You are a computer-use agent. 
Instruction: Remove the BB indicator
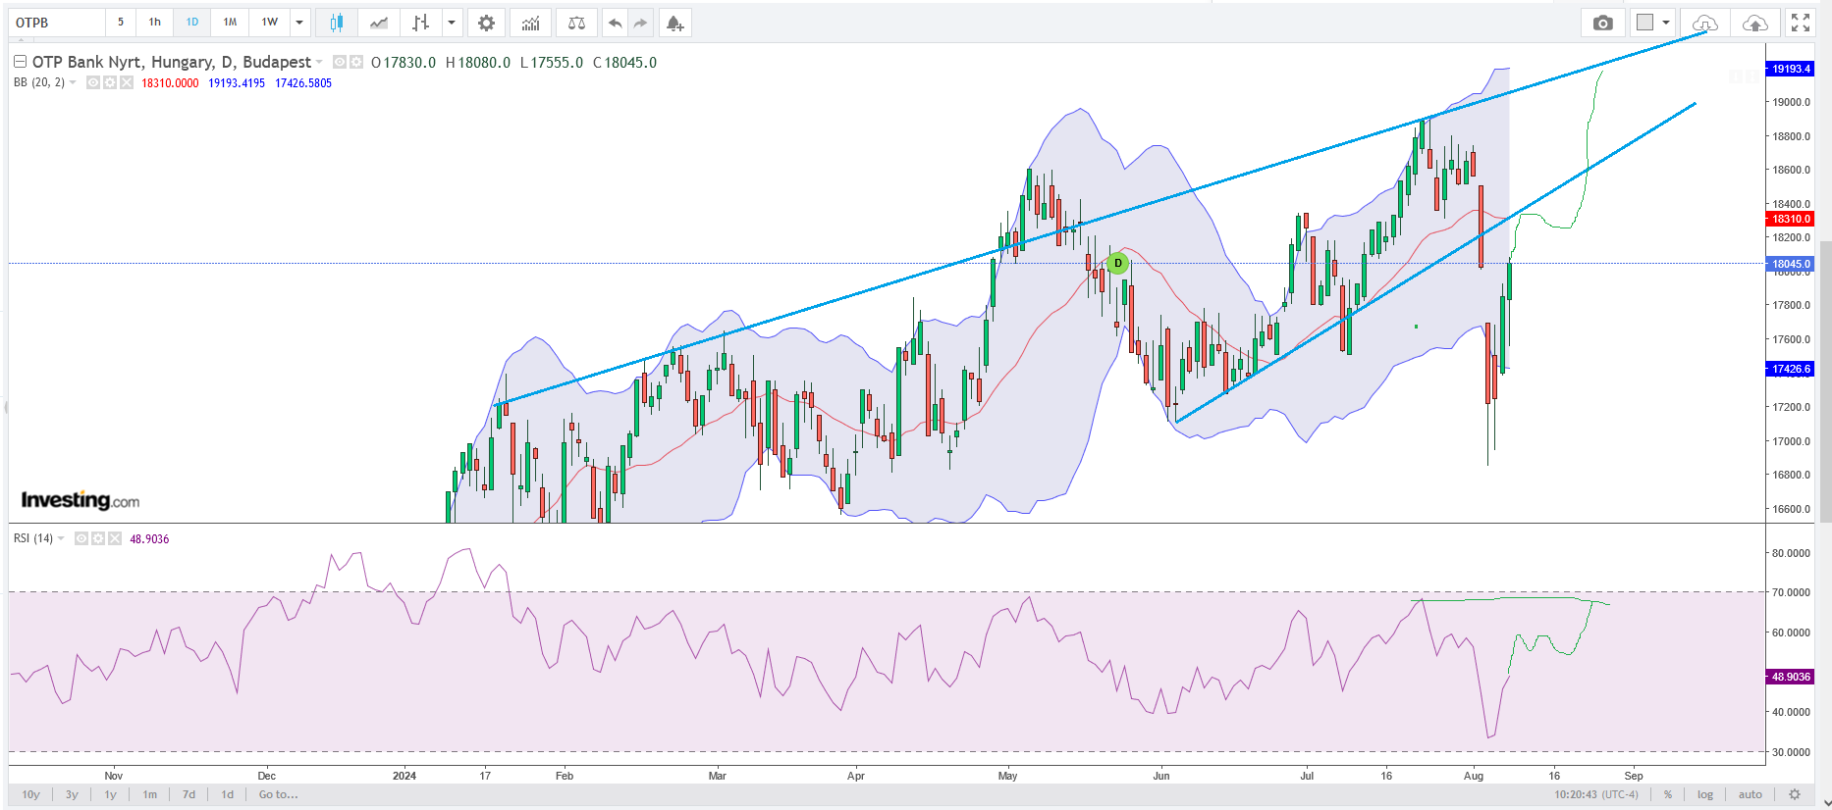[x=126, y=83]
